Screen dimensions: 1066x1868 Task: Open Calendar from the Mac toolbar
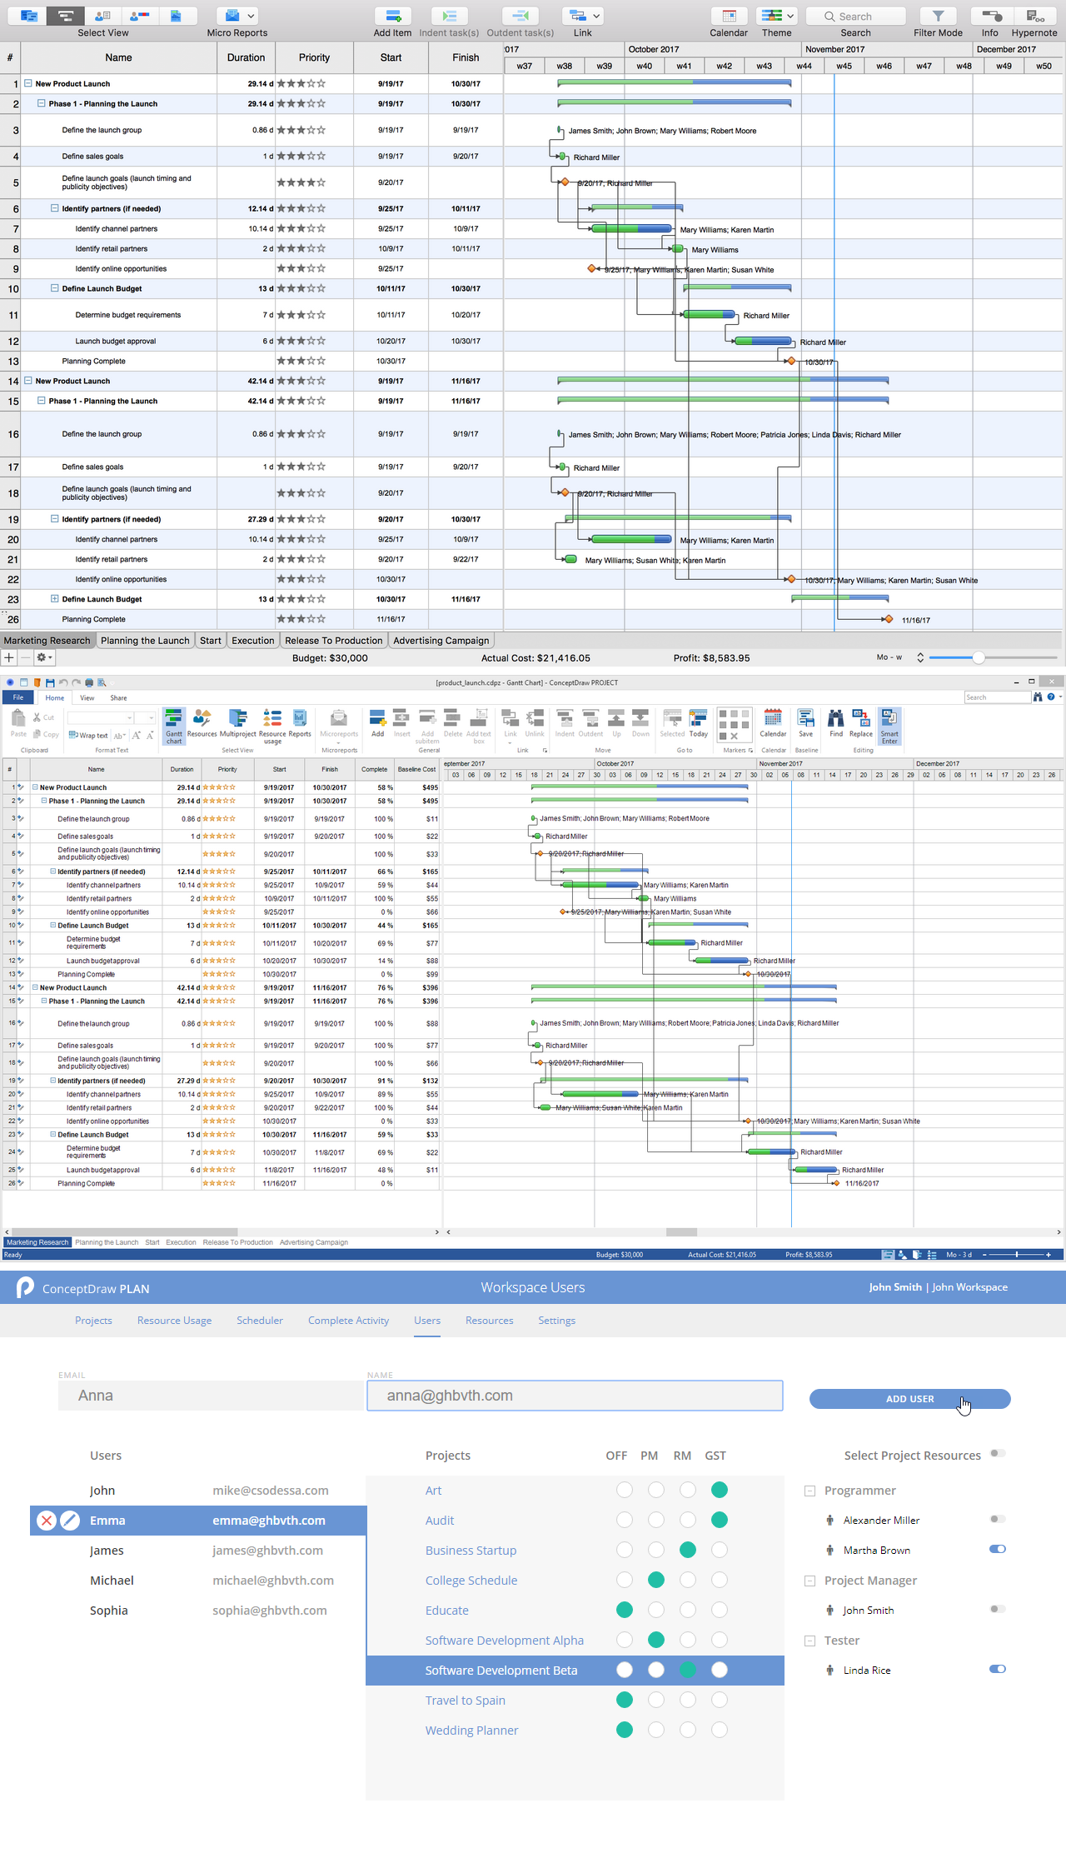(x=729, y=16)
